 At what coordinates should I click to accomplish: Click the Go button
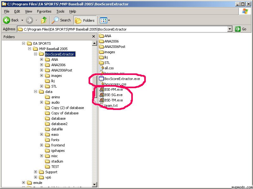click(241, 29)
